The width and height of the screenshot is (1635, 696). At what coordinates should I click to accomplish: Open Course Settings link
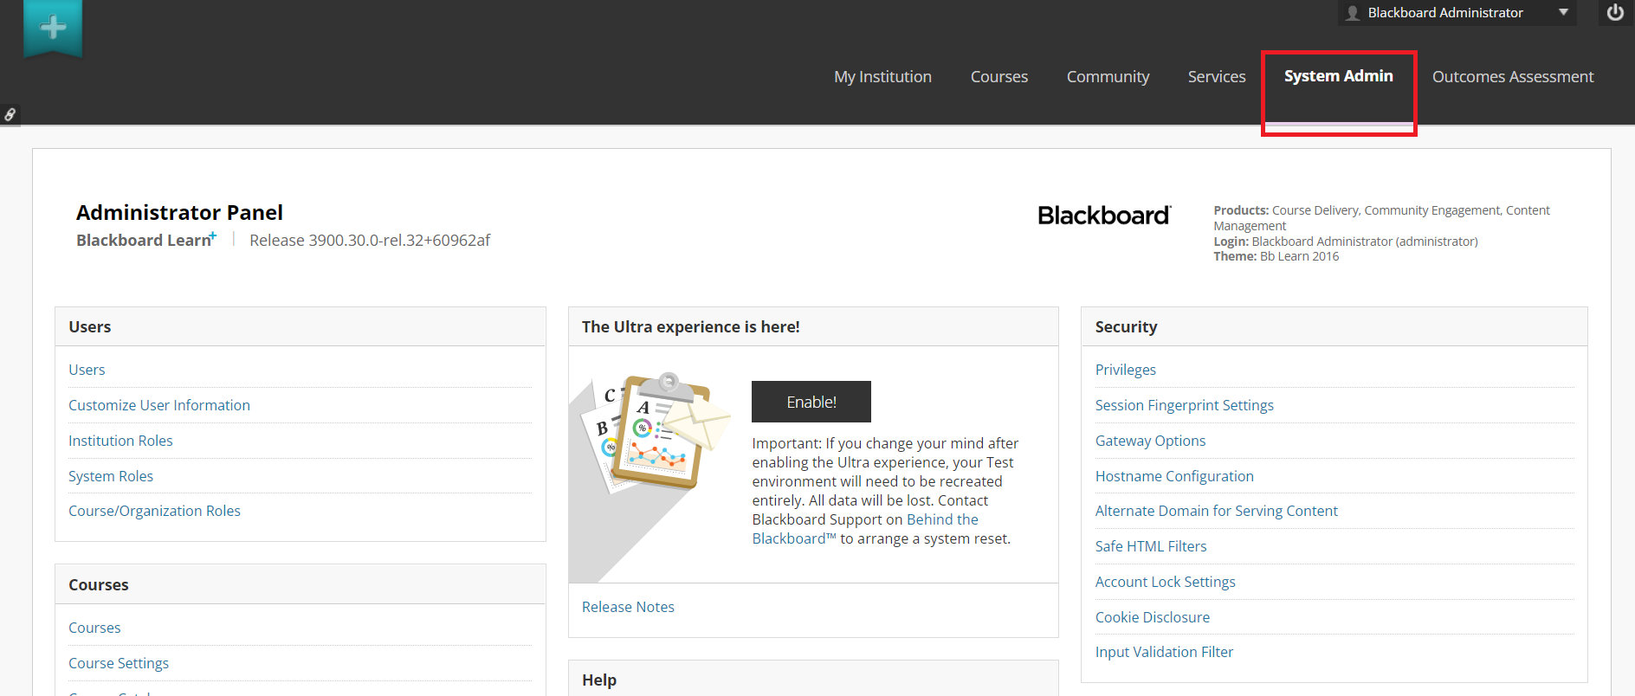pos(119,663)
